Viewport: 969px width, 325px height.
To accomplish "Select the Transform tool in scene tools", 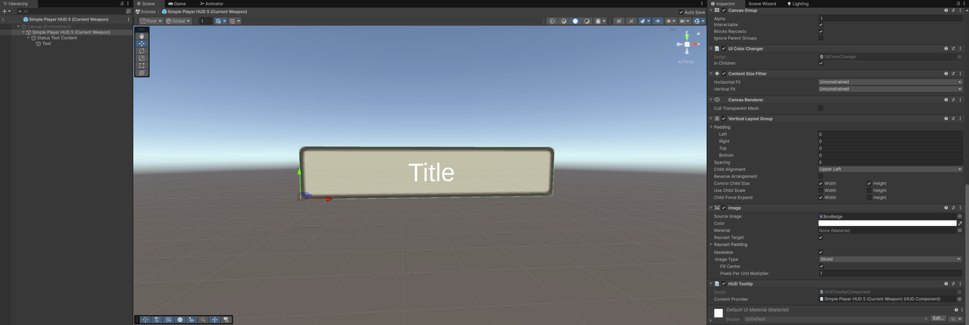I will tap(142, 73).
